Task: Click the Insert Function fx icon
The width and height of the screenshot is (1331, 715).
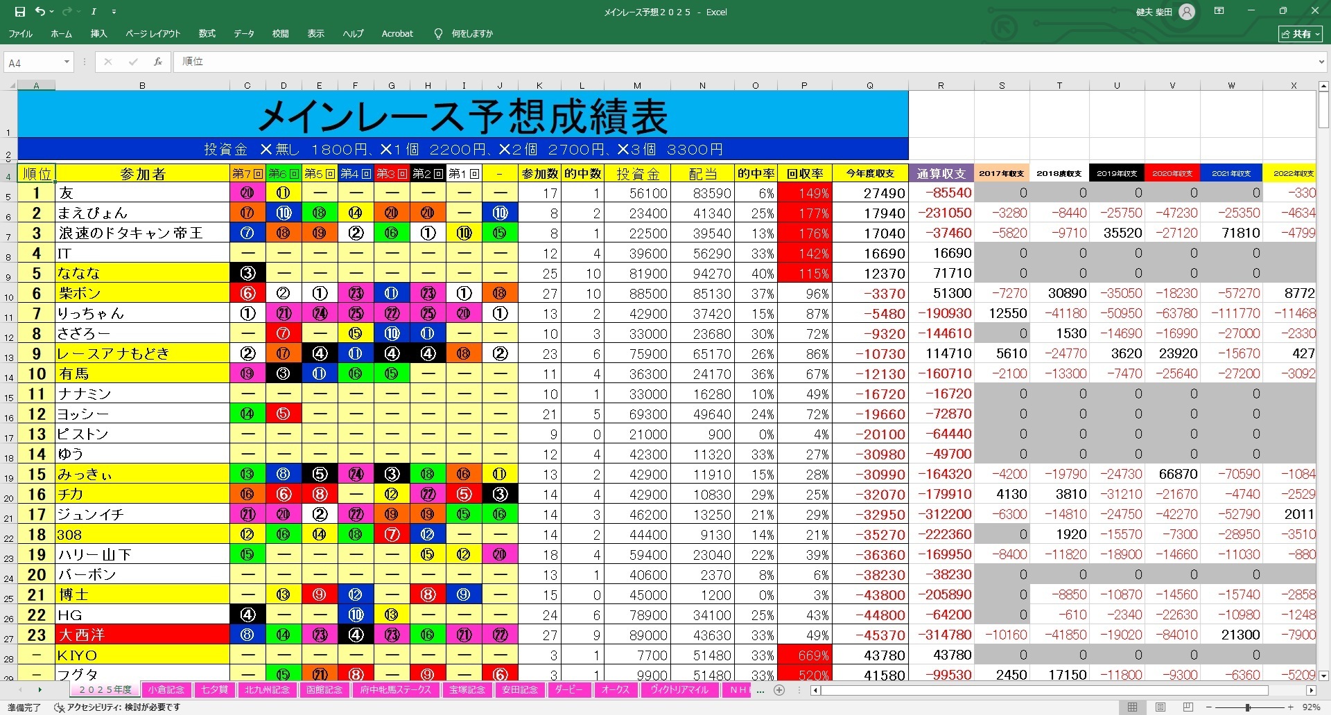Action: (x=158, y=62)
